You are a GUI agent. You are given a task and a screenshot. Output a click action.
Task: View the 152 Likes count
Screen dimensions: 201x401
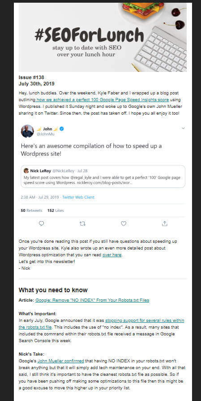[56, 210]
